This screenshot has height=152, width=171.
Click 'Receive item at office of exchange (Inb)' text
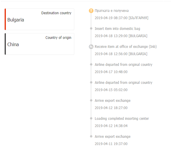pyautogui.click(x=126, y=47)
